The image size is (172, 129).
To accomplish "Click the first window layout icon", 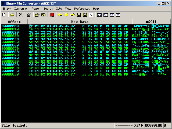I will pos(99,15).
